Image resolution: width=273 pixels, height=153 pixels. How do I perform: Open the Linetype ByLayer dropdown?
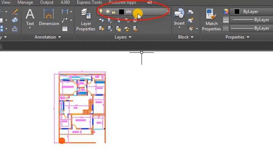(252, 28)
